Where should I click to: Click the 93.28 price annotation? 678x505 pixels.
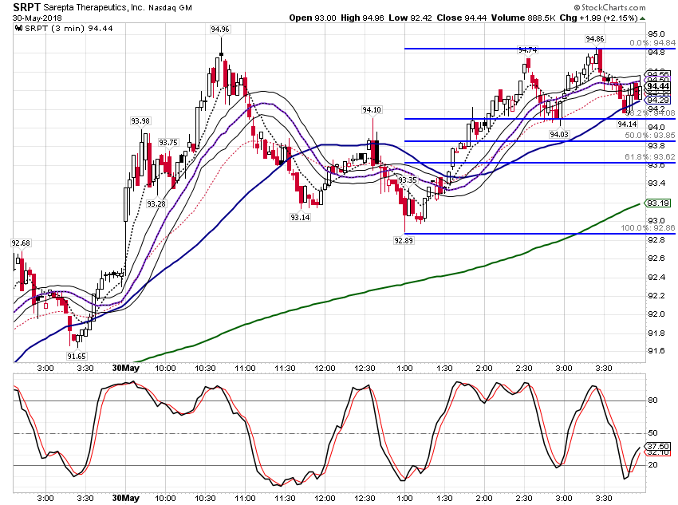[156, 203]
